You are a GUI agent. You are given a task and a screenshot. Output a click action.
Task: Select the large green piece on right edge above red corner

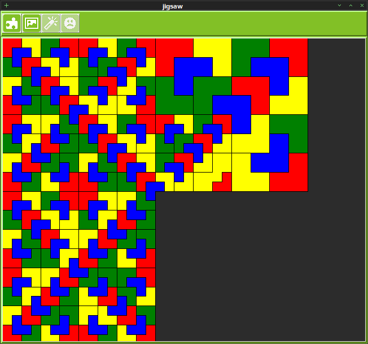(x=298, y=124)
